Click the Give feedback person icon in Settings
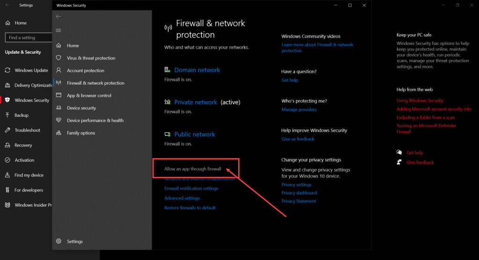Image resolution: width=479 pixels, height=260 pixels. point(399,162)
